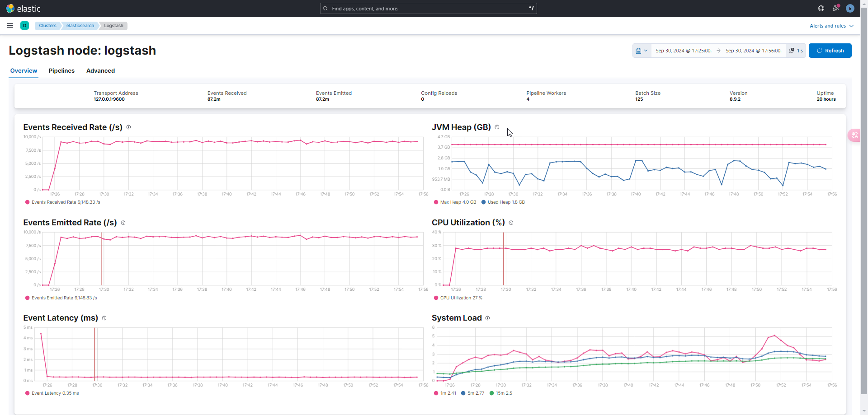868x415 pixels.
Task: Click the Events Emitted value 87.2m
Action: click(x=322, y=99)
